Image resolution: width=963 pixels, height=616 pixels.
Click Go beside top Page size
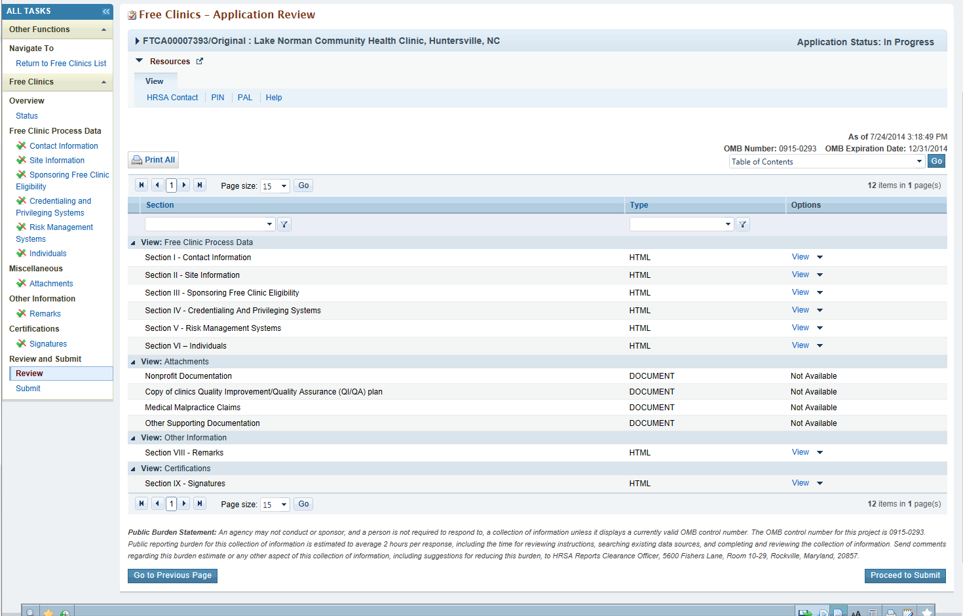[x=303, y=185]
